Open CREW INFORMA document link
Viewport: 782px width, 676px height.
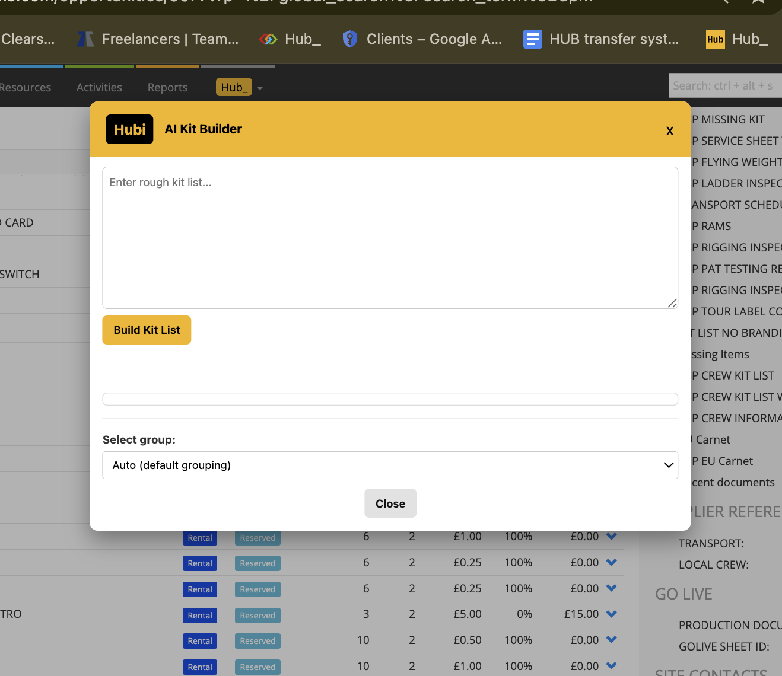pyautogui.click(x=736, y=418)
